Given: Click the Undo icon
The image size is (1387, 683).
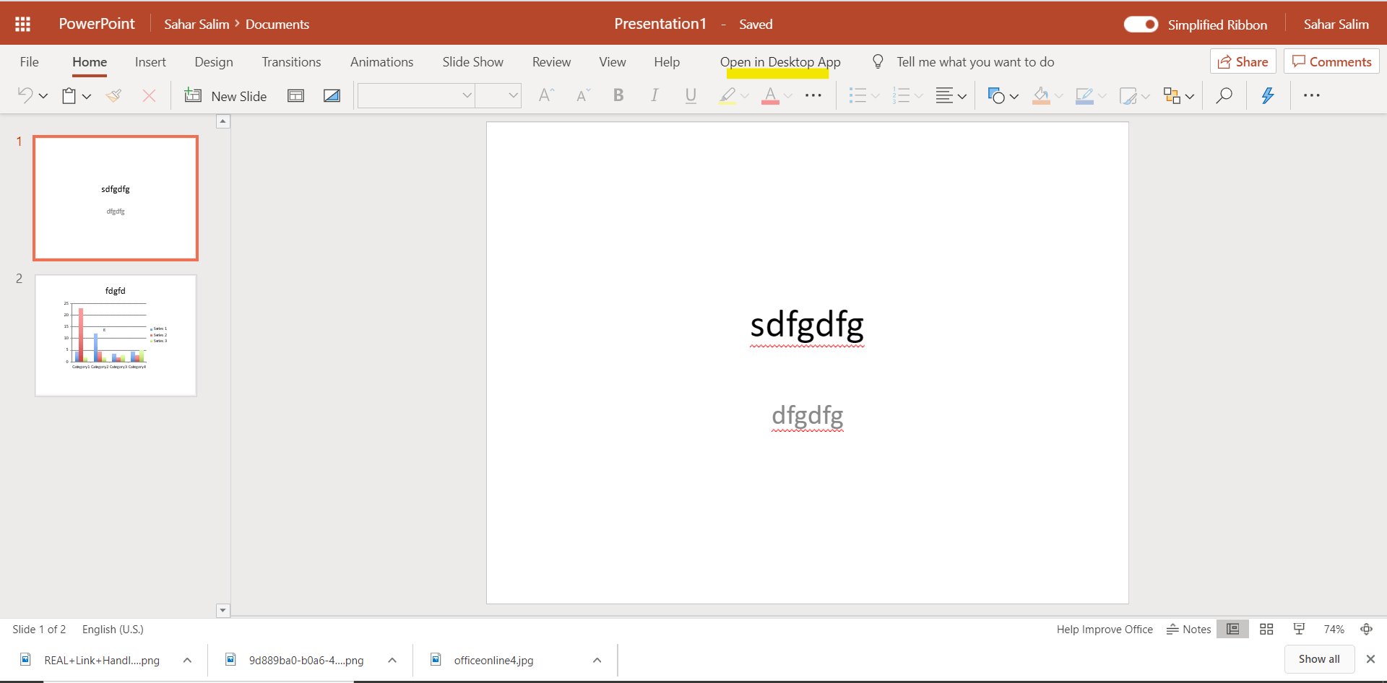Looking at the screenshot, I should [x=25, y=95].
